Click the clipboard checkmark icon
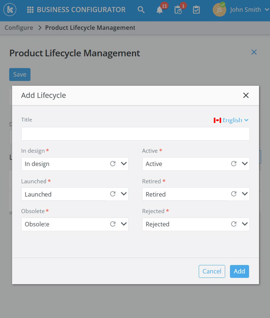 [197, 10]
